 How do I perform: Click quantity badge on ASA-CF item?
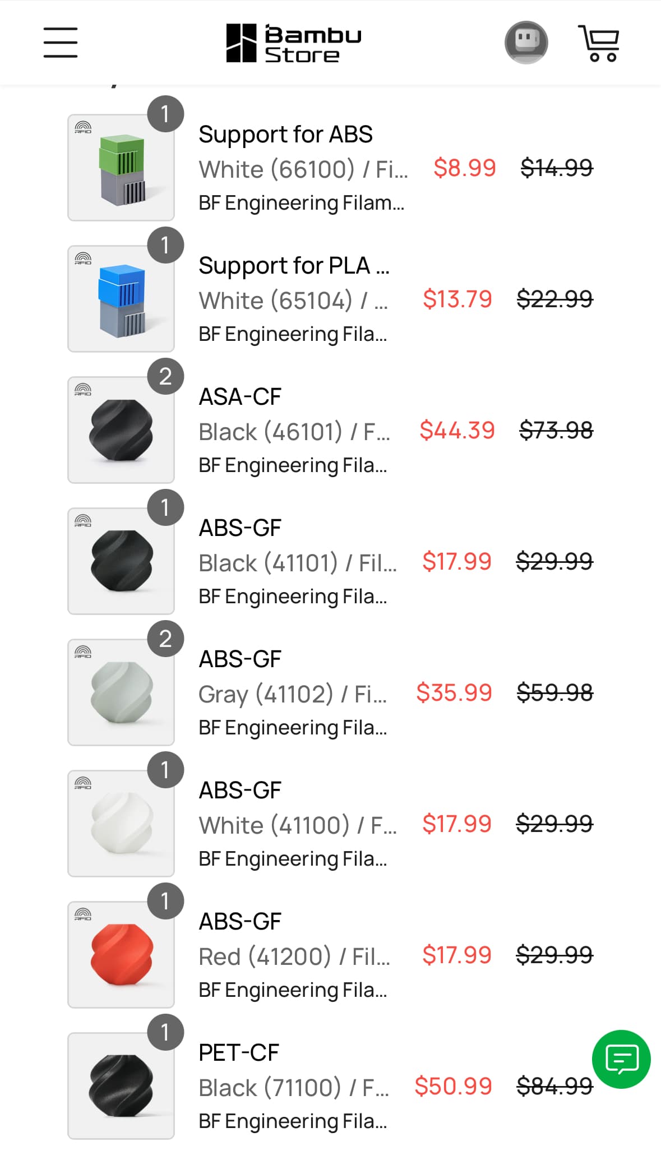pos(165,376)
